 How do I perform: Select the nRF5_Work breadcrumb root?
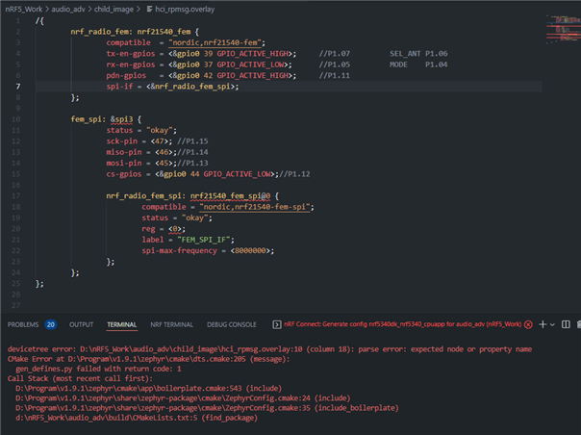click(22, 8)
